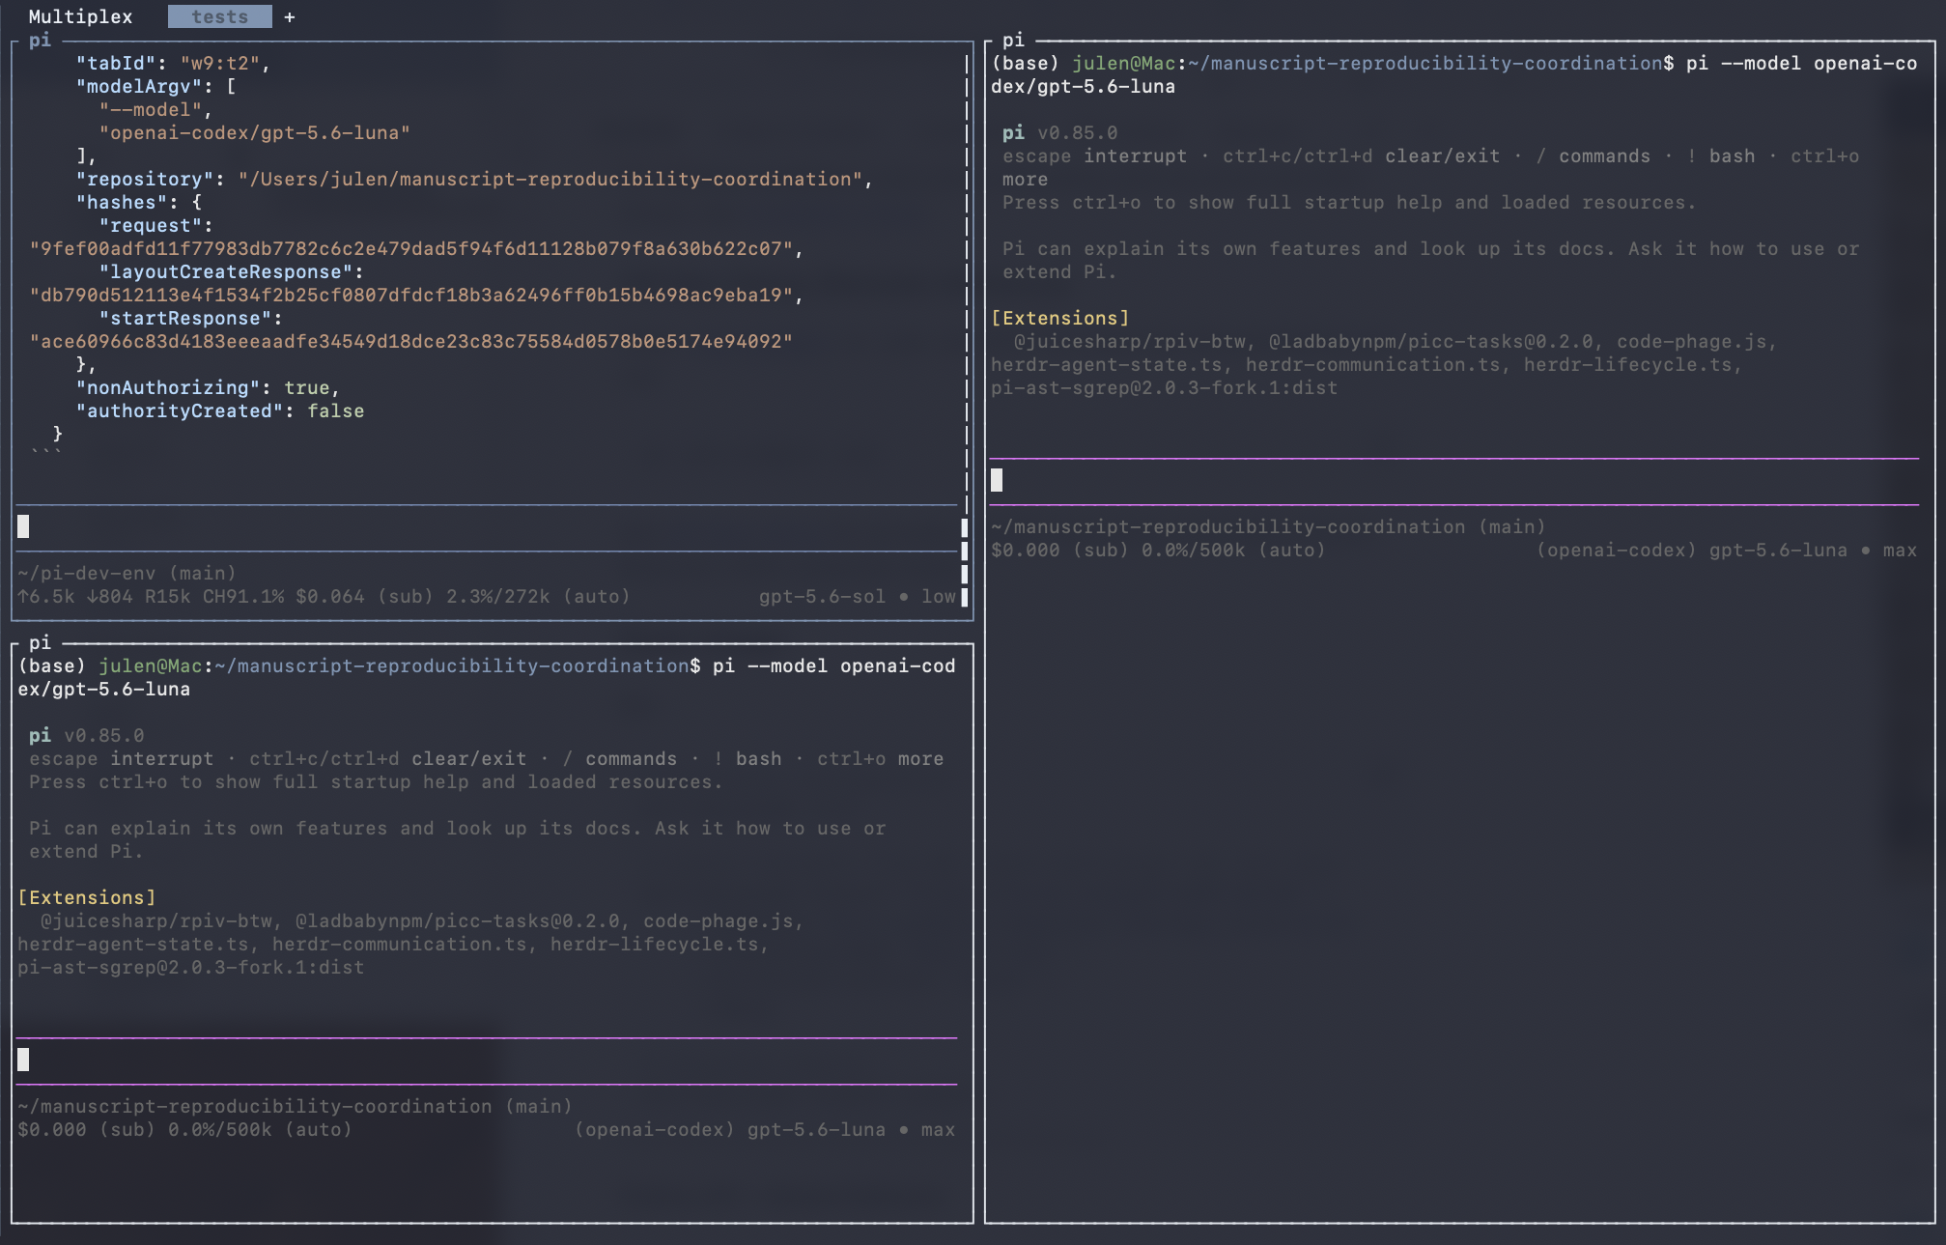
Task: Click the CH91.1% cache hit value
Action: coord(242,596)
